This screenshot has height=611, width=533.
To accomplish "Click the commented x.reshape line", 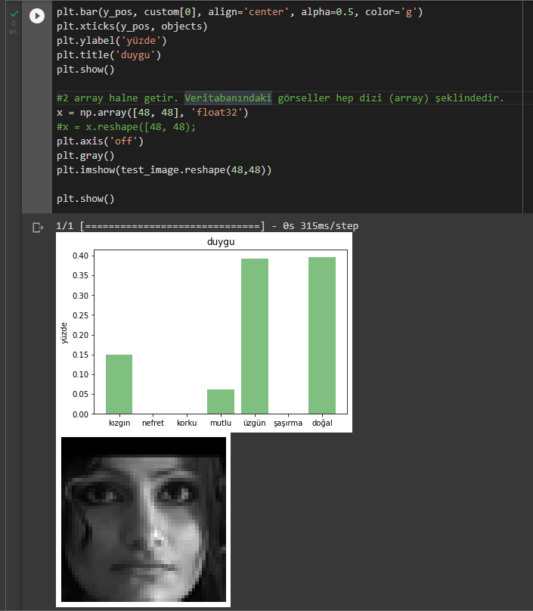I will (x=126, y=127).
